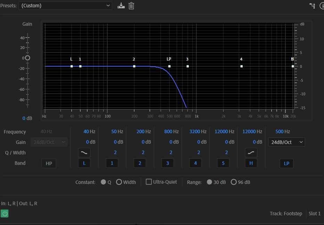Click the low shelf curve icon

click(84, 152)
